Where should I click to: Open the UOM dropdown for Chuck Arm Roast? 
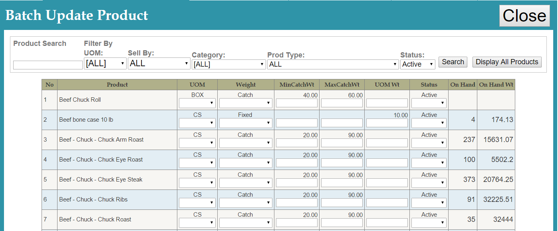(x=197, y=143)
